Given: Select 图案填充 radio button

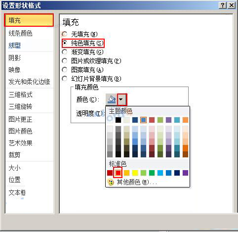Looking at the screenshot, I should [x=65, y=70].
